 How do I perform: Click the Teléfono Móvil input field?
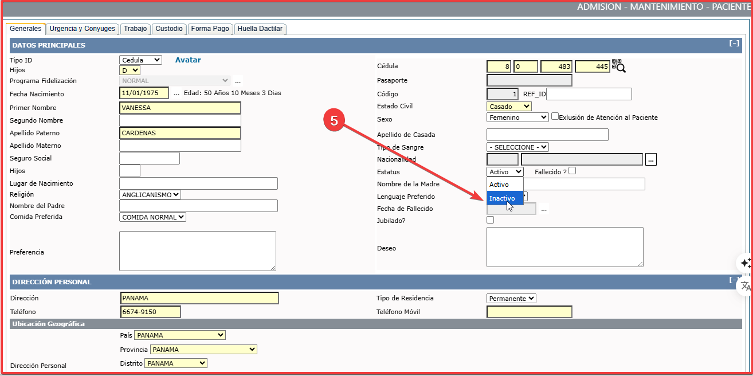529,312
